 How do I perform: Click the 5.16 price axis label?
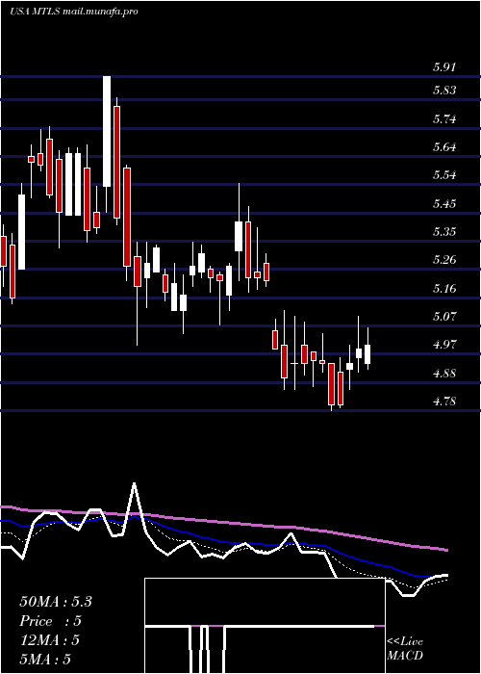coord(444,288)
